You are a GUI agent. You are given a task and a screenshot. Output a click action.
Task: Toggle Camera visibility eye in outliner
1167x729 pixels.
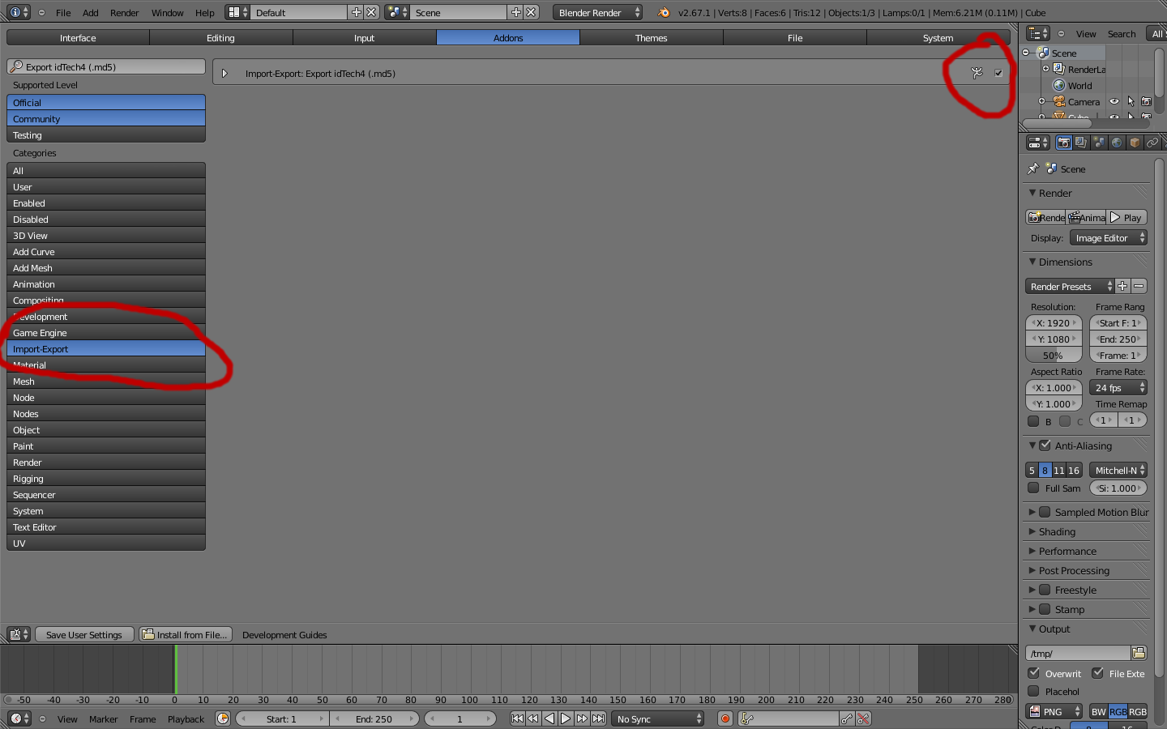tap(1114, 101)
